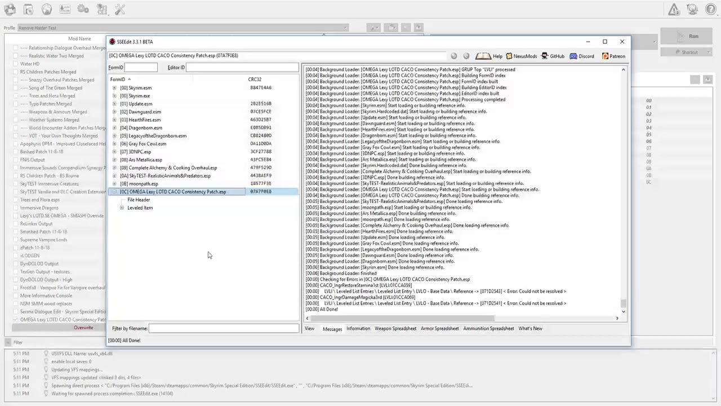Toggle xLODGEN mod checkbox
The image size is (721, 406).
(x=16, y=255)
